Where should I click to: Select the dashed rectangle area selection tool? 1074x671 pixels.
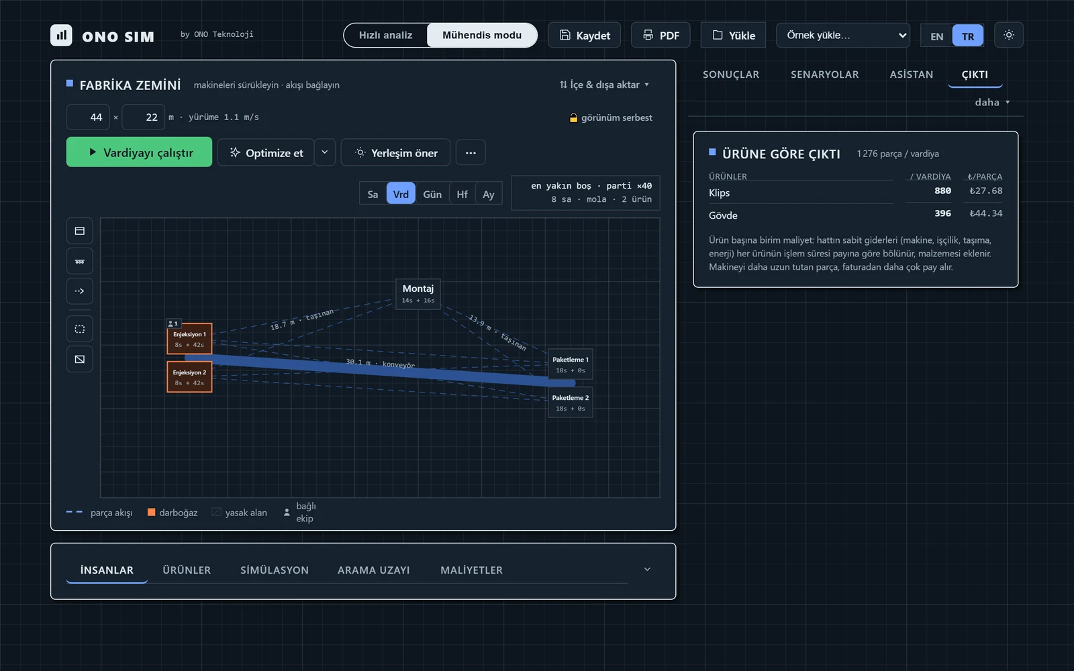(x=79, y=329)
